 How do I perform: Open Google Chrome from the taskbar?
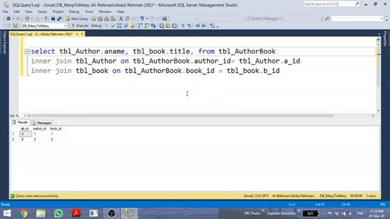(24, 214)
